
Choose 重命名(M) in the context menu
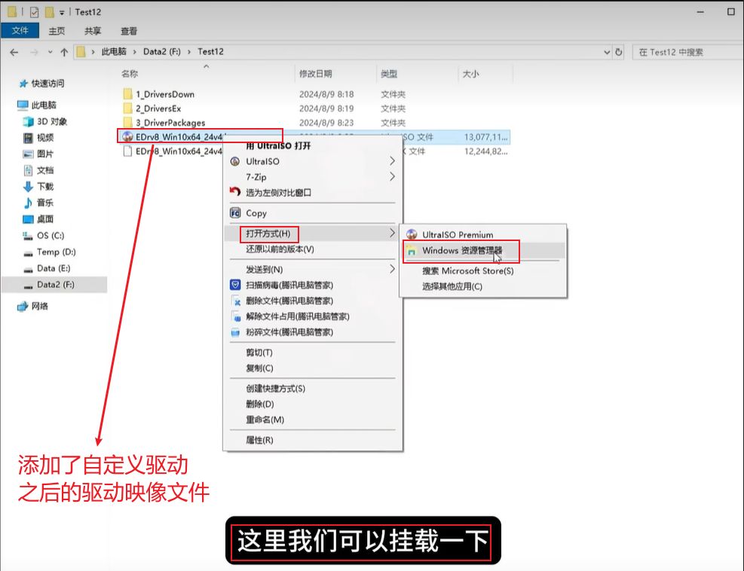click(x=265, y=420)
